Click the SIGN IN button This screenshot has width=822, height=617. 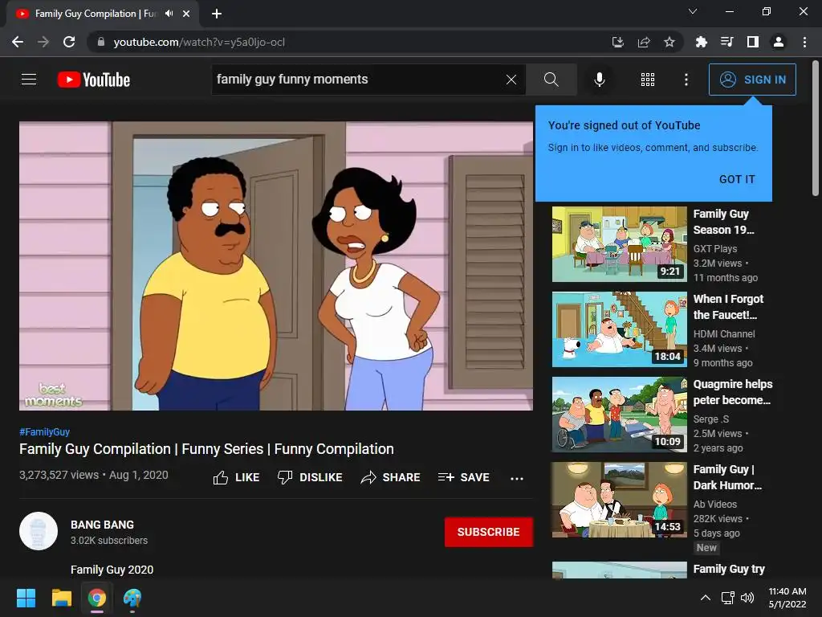coord(752,80)
